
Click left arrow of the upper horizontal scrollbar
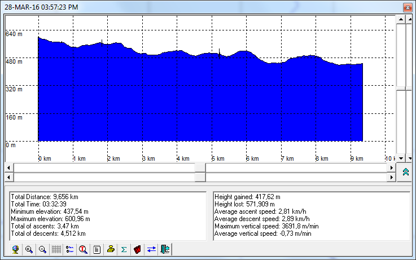click(x=9, y=168)
